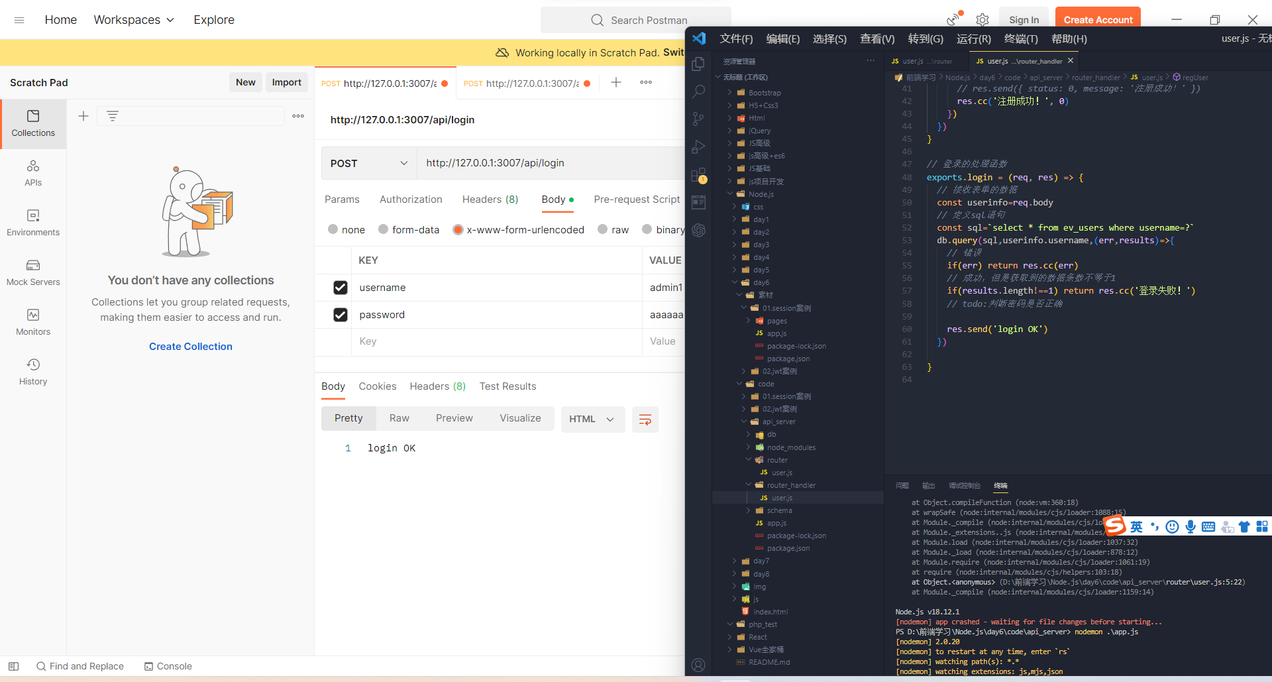
Task: Open the HTML response format dropdown
Action: coord(593,420)
